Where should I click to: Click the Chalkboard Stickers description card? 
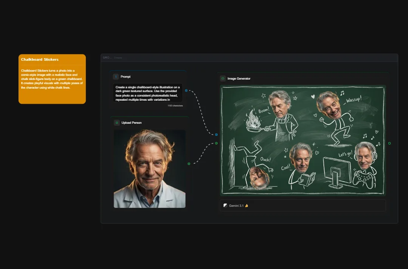(52, 79)
